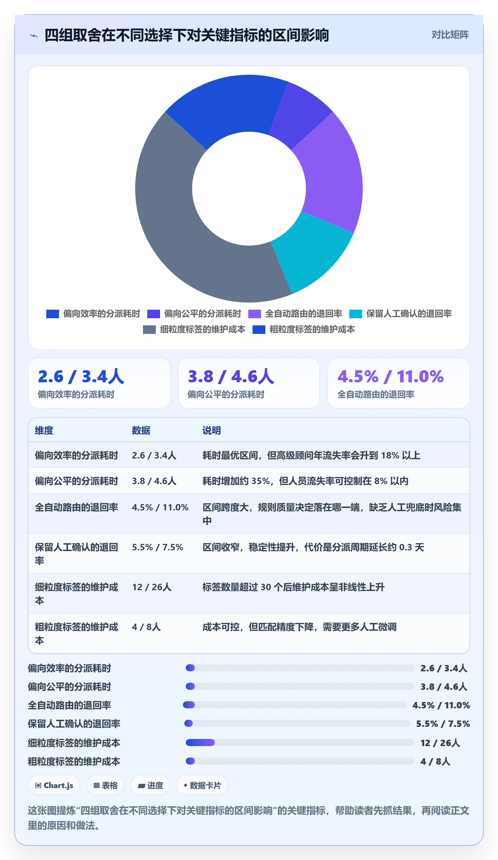
Task: Click progress value 12 / 26人
Action: (440, 743)
